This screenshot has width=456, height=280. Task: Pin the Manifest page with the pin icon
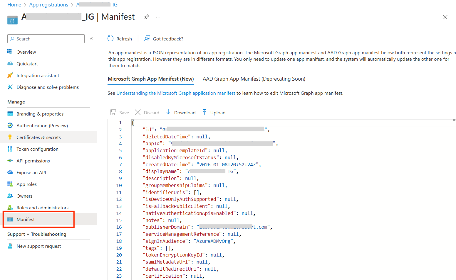pyautogui.click(x=146, y=17)
